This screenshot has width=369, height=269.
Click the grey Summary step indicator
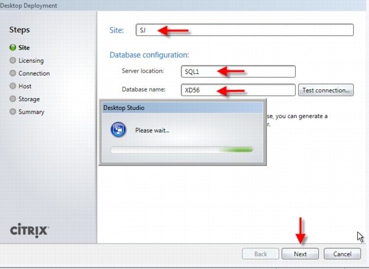click(12, 111)
